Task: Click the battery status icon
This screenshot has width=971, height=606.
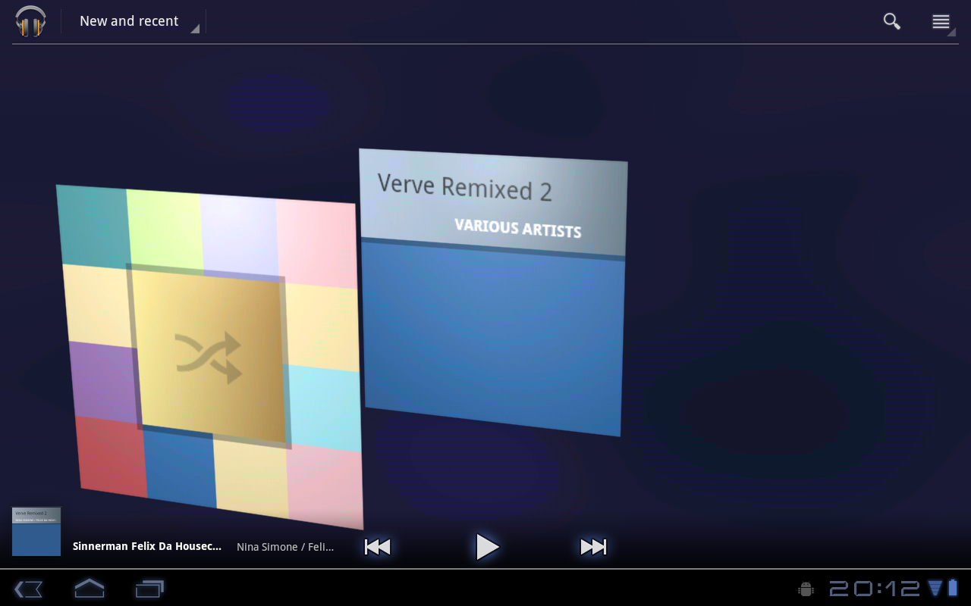Action: click(x=953, y=588)
